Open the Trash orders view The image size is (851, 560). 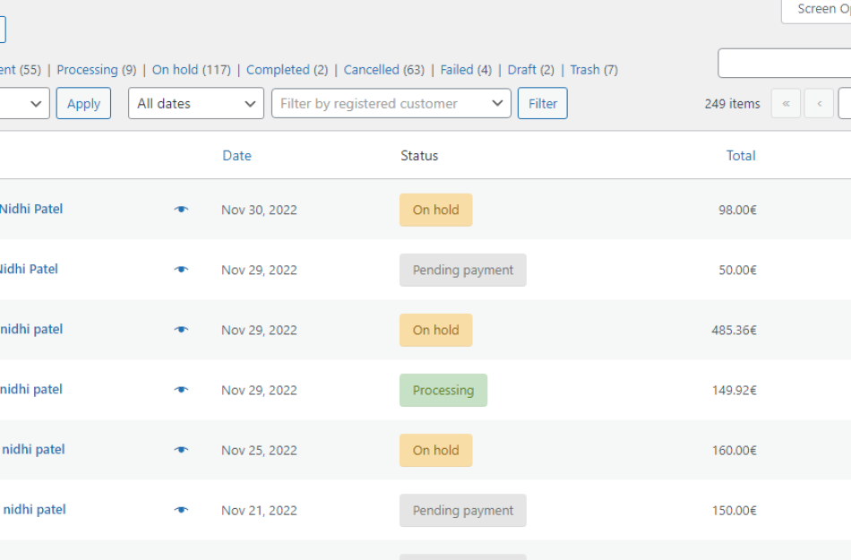pyautogui.click(x=584, y=69)
